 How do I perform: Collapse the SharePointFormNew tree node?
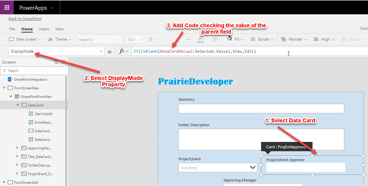[11, 96]
